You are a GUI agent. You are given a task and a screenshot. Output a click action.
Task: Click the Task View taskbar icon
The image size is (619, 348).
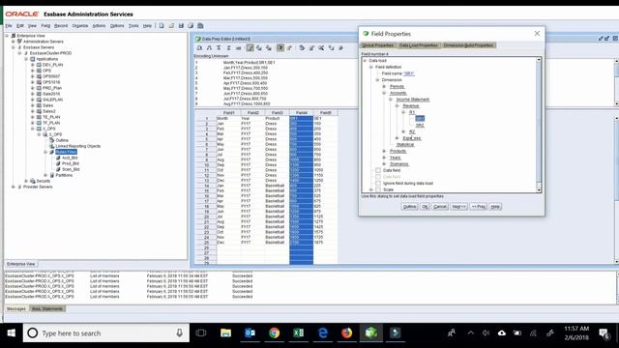pos(201,333)
